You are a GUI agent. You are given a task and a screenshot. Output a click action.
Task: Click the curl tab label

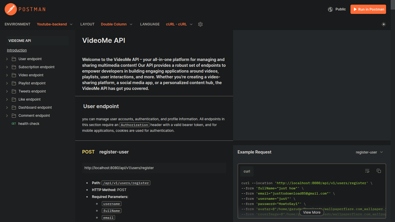pyautogui.click(x=247, y=171)
